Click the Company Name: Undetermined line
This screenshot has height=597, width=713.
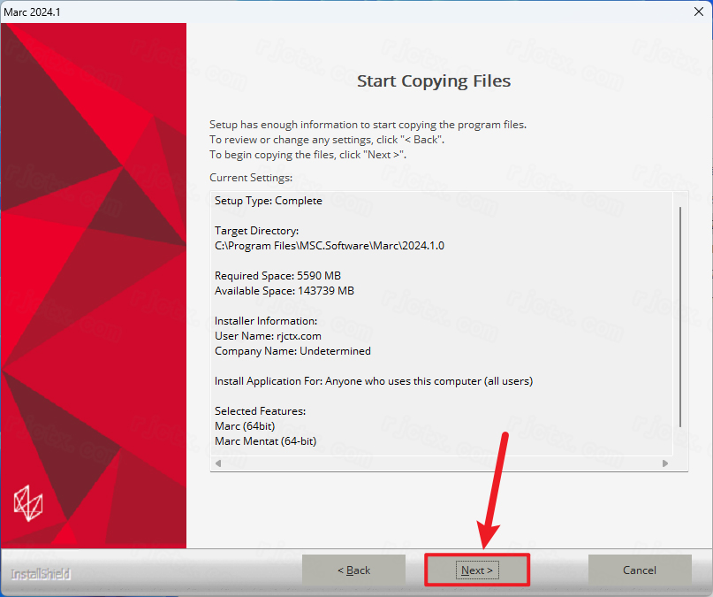(292, 351)
